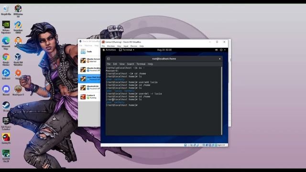Open the terminal's Search menu
Viewport: 306px width, 172px height.
click(131, 64)
